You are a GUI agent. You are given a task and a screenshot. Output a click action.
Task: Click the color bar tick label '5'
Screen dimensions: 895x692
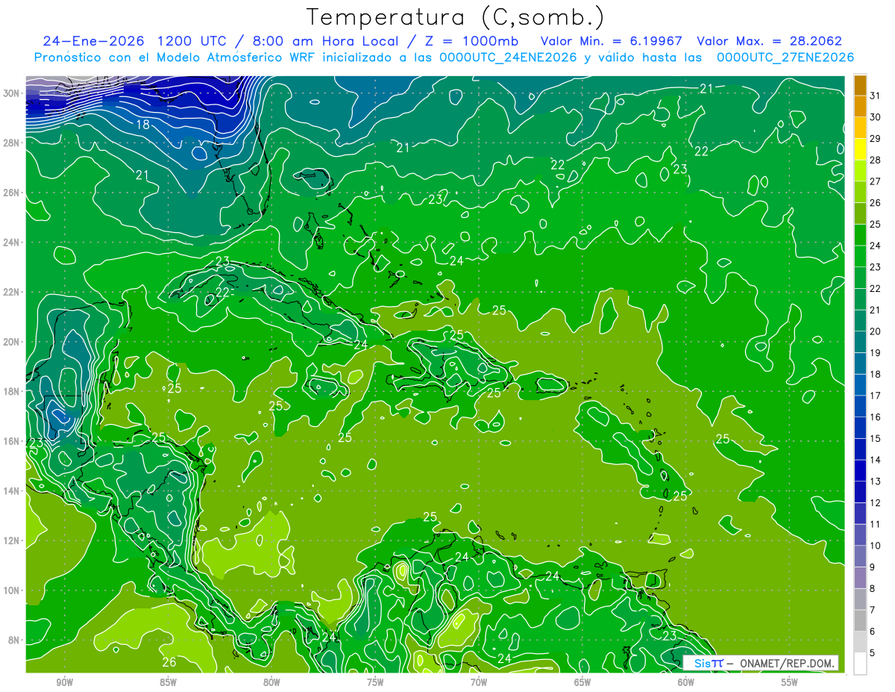(873, 653)
